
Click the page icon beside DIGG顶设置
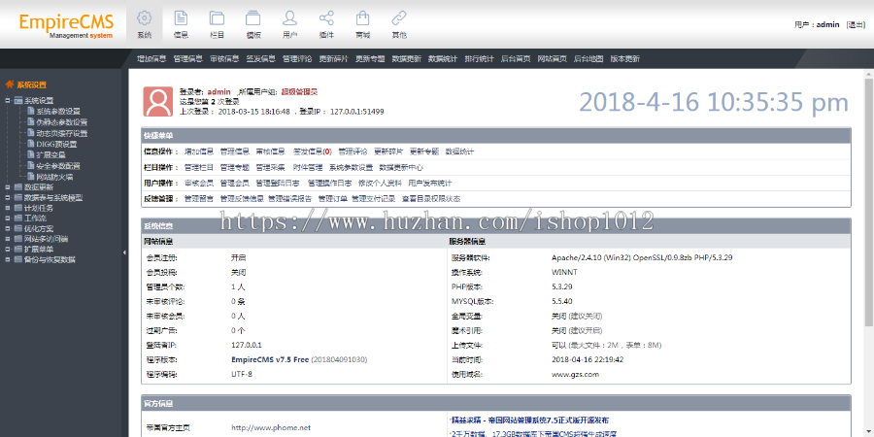click(31, 144)
